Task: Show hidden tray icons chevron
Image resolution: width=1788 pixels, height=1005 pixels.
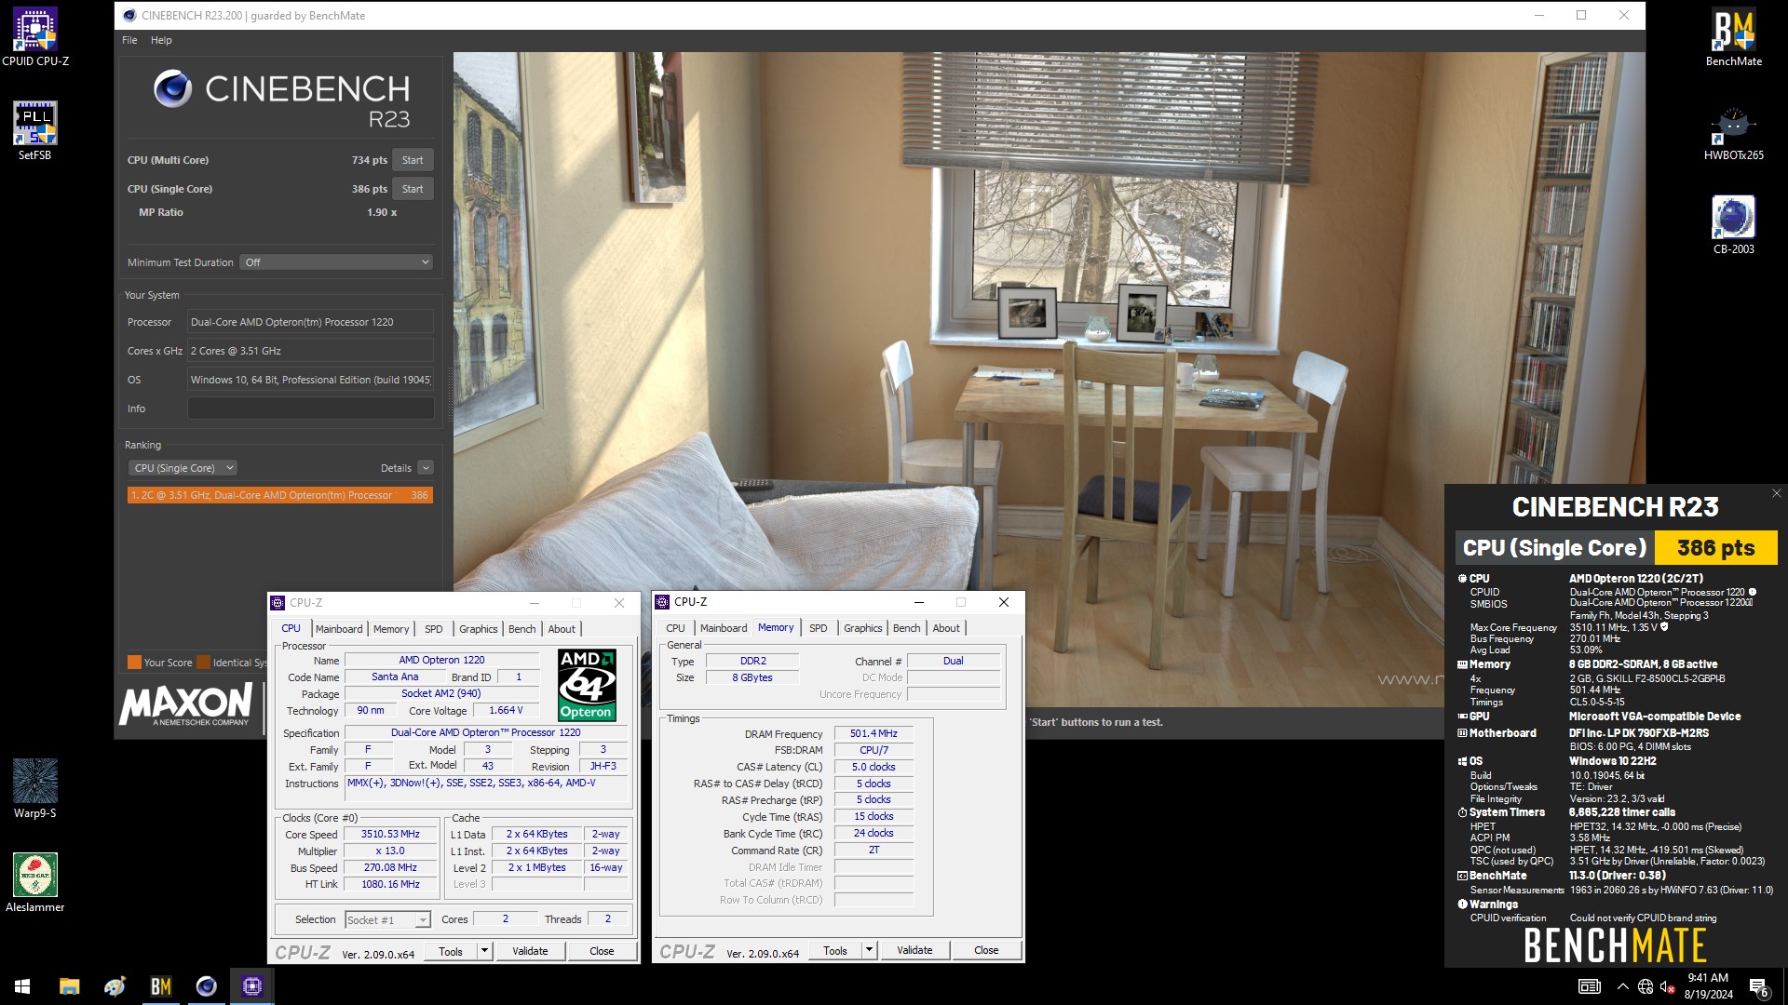Action: pyautogui.click(x=1622, y=986)
